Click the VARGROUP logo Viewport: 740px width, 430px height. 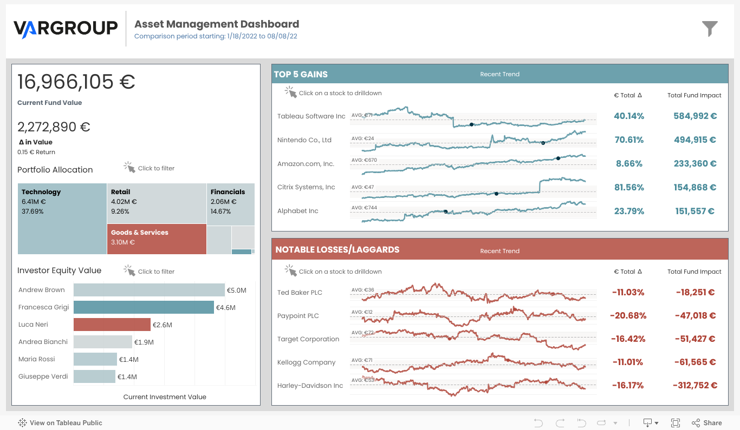tap(66, 29)
